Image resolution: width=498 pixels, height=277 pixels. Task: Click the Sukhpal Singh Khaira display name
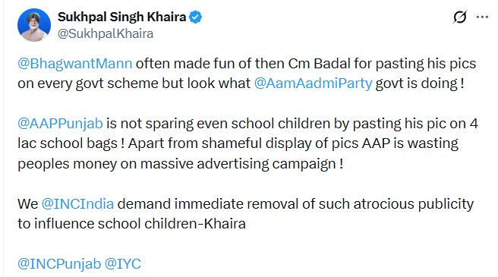(x=122, y=17)
